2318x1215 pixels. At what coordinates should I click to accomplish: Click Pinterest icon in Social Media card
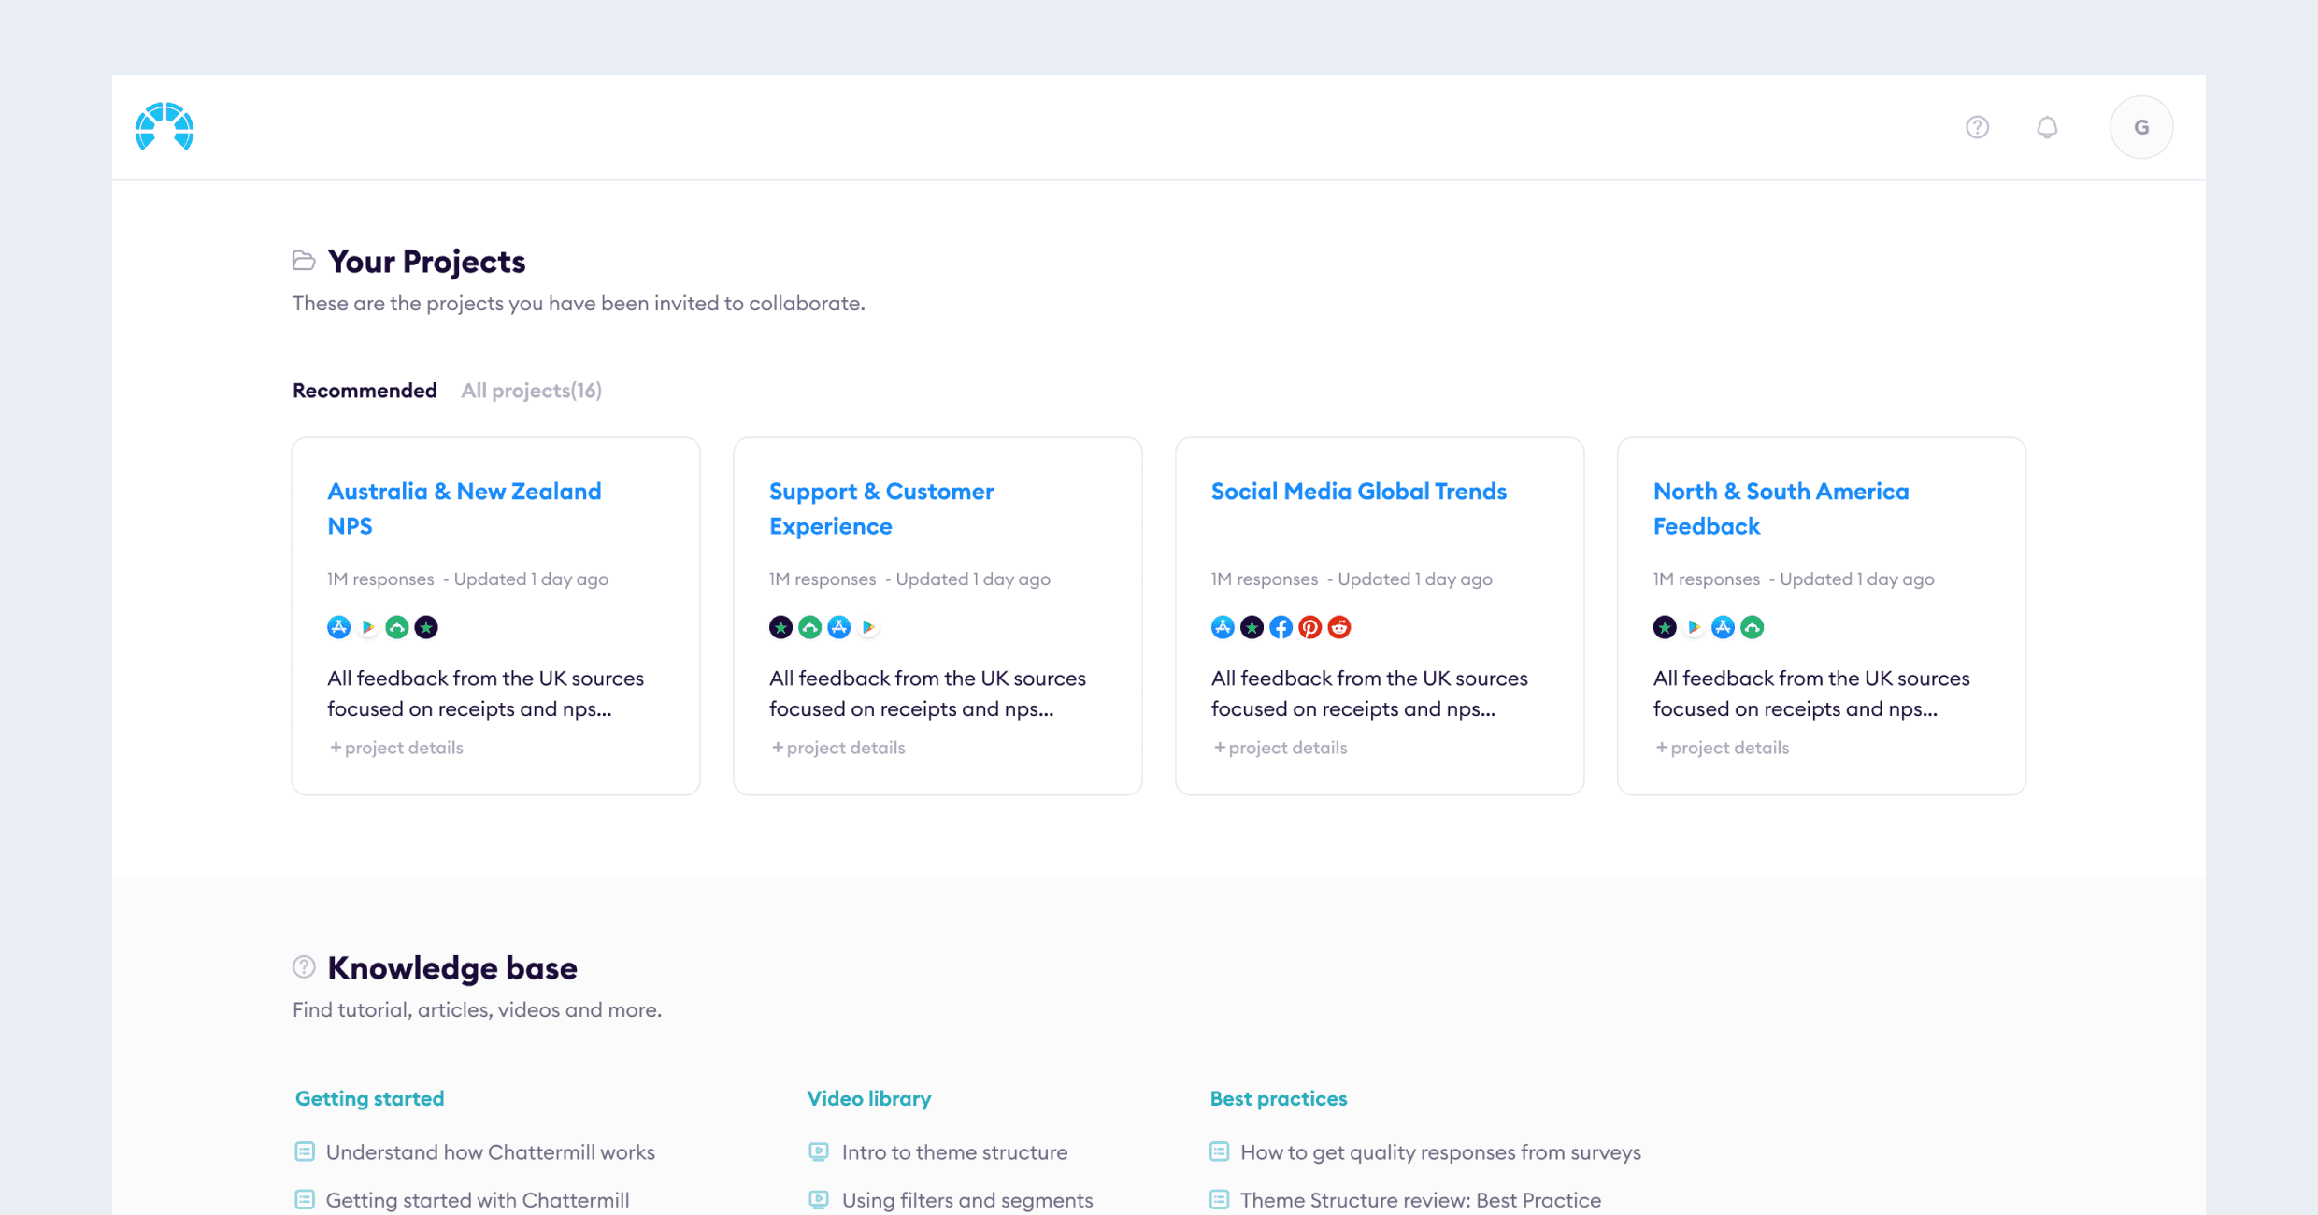[1309, 627]
